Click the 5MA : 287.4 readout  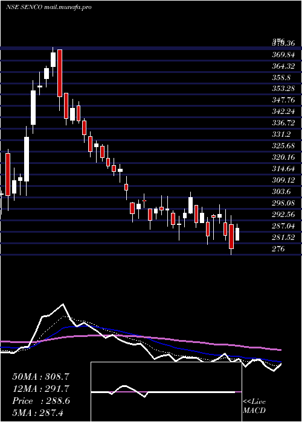(37, 413)
